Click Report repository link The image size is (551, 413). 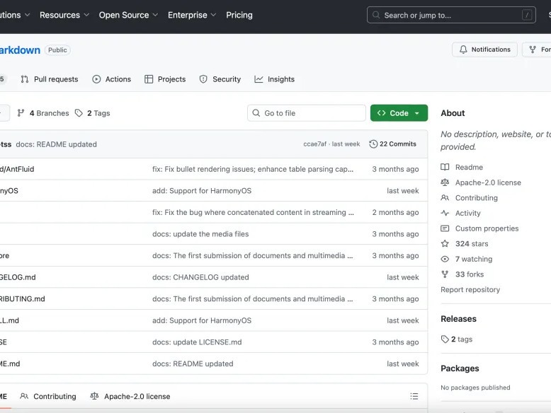[470, 290]
